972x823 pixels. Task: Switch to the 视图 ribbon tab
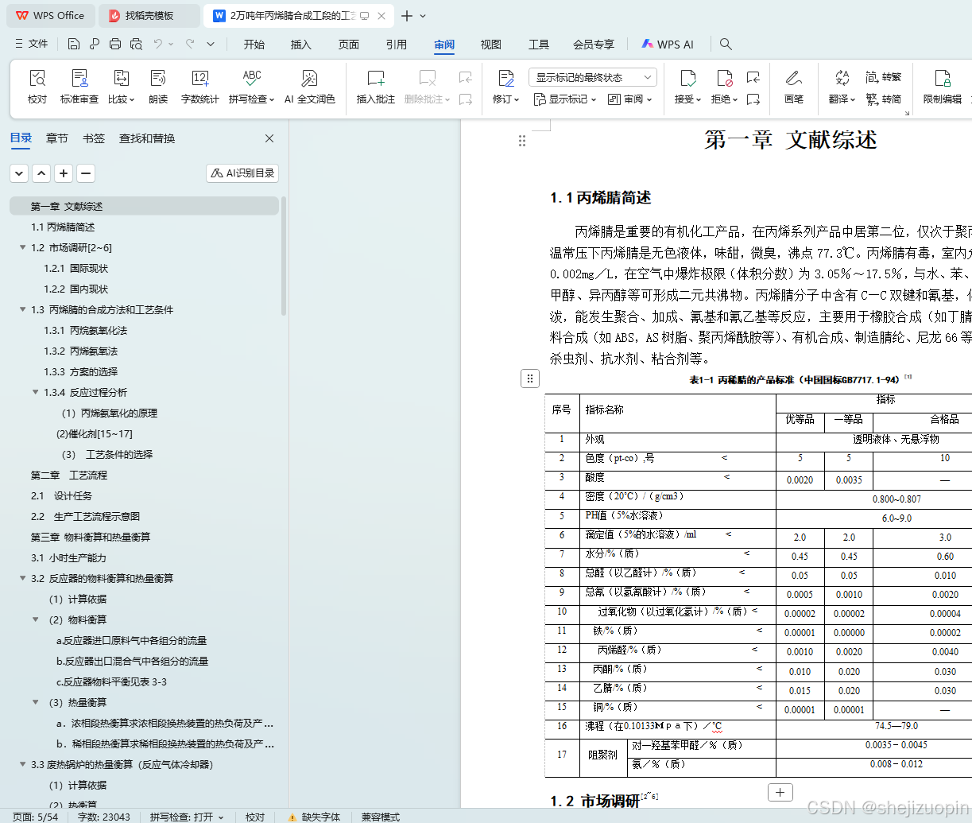coord(491,45)
